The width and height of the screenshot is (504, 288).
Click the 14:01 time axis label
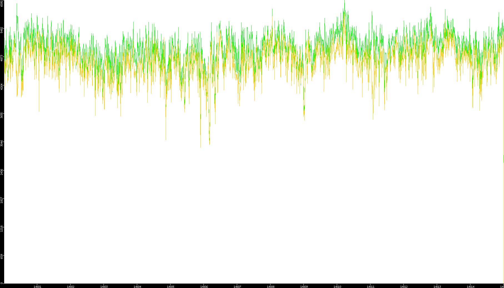click(37, 287)
